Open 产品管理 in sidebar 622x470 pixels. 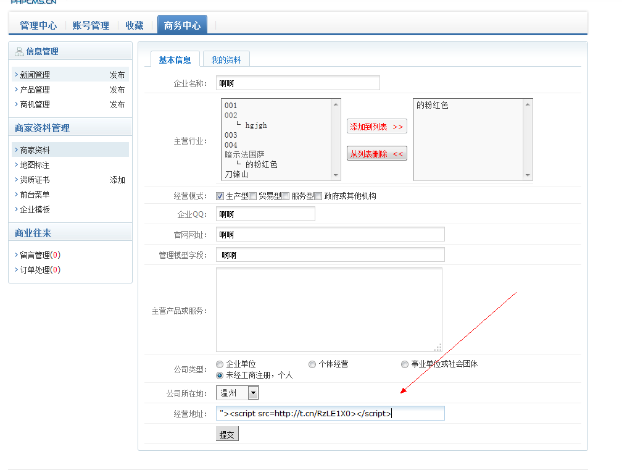point(35,90)
